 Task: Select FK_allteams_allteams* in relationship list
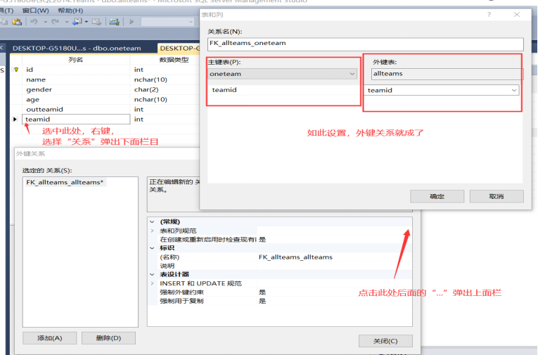click(65, 183)
